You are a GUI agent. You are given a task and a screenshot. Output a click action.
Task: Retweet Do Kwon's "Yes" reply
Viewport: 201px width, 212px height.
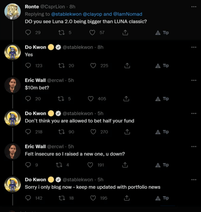click(62, 66)
